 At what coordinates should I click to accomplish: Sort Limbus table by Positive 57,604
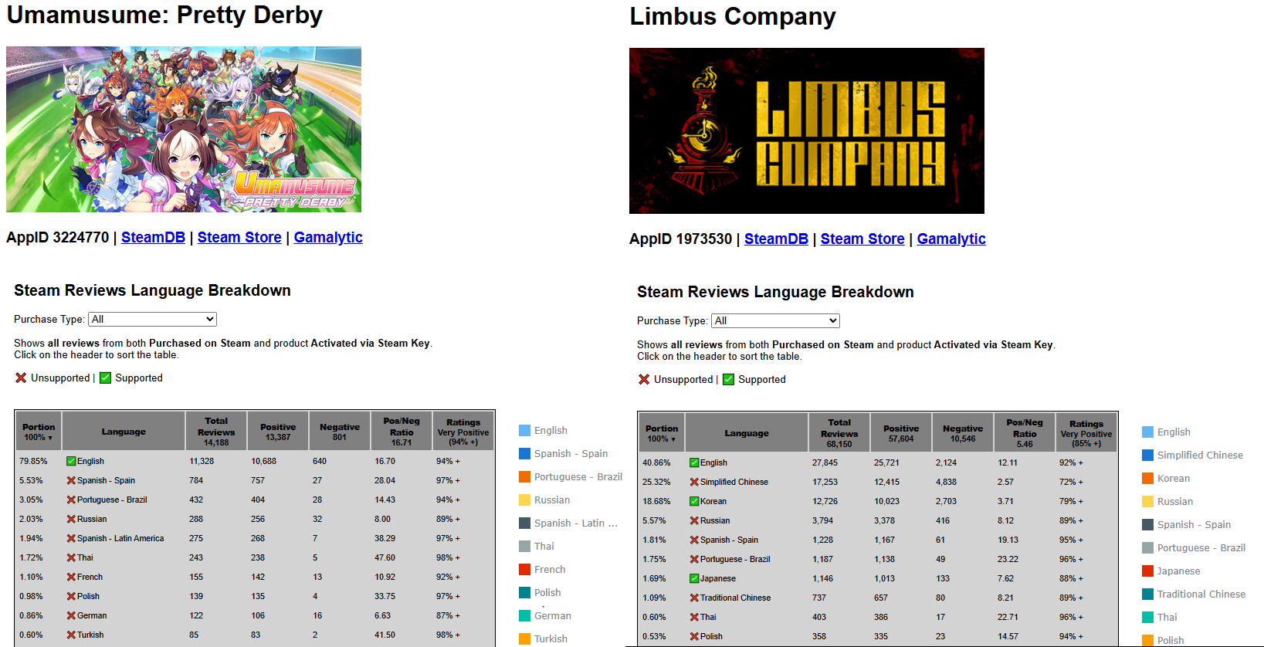coord(901,433)
